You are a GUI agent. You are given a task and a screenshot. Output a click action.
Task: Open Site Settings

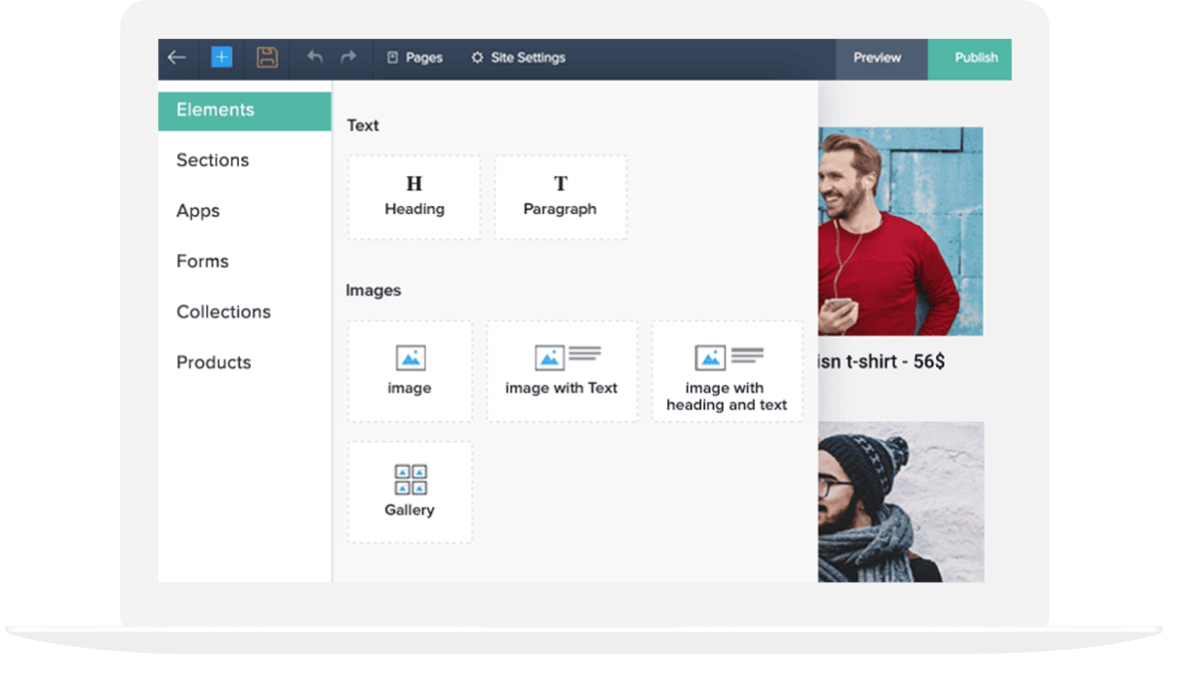click(518, 58)
